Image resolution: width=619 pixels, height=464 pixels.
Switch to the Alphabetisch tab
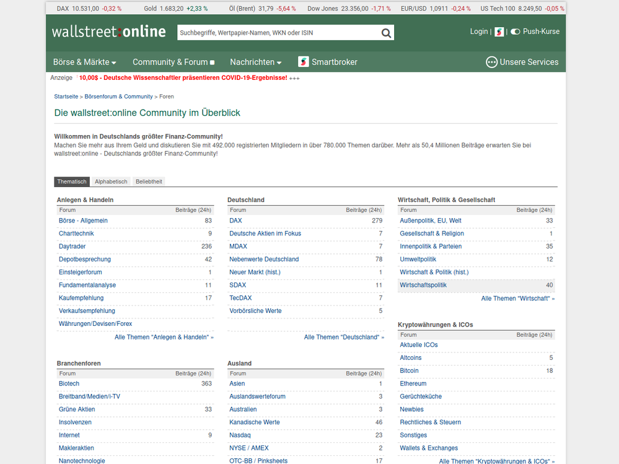111,182
